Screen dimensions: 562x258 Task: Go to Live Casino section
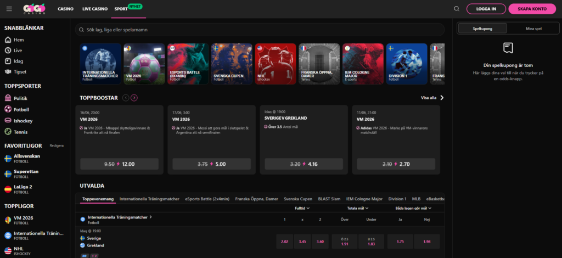click(94, 9)
